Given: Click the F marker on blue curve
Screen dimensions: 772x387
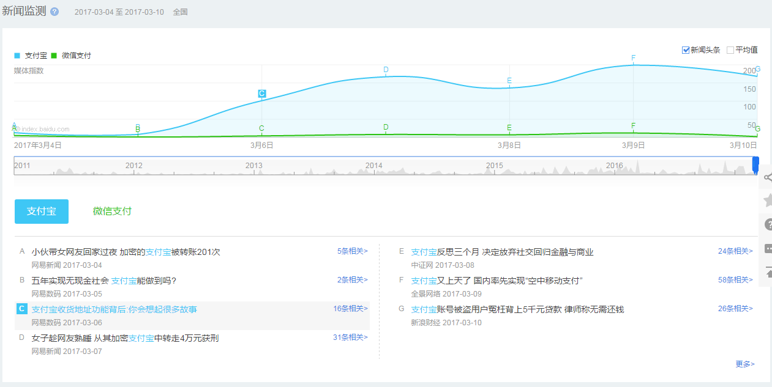Looking at the screenshot, I should (x=633, y=59).
